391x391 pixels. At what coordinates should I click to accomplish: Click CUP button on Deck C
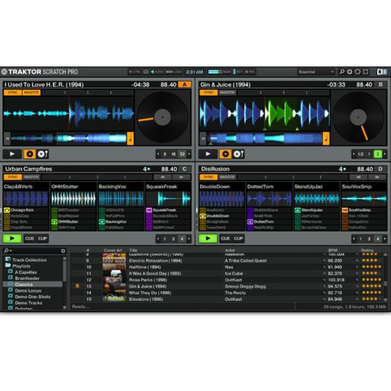point(42,239)
